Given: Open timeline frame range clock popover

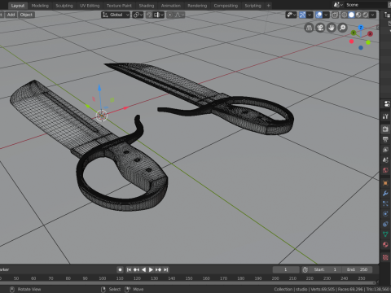Looking at the screenshot, I should [x=305, y=269].
